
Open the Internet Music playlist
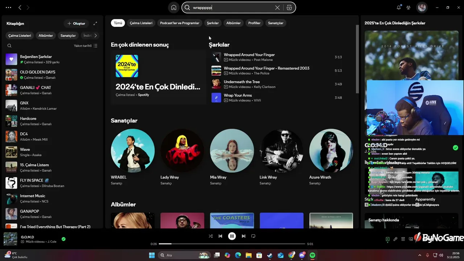pyautogui.click(x=52, y=198)
